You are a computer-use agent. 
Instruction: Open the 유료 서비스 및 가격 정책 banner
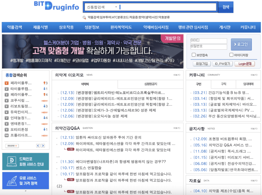click(26, 181)
